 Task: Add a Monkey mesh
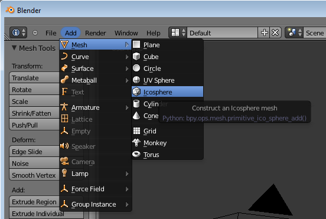pyautogui.click(x=167, y=143)
